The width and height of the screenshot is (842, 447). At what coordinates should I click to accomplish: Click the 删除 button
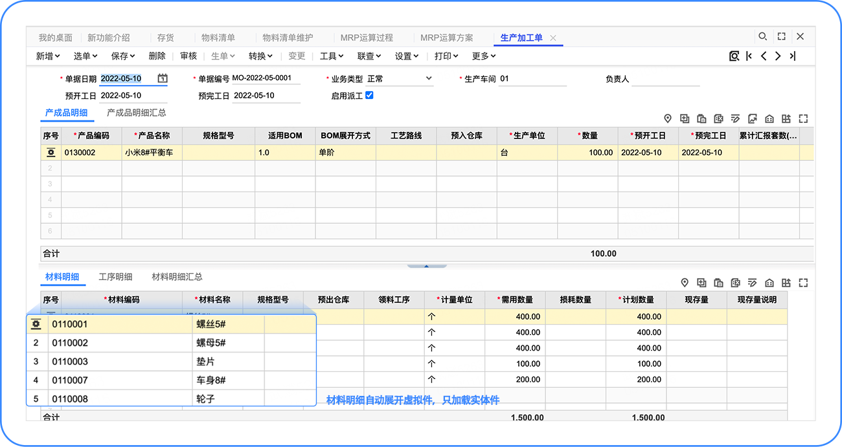[157, 56]
